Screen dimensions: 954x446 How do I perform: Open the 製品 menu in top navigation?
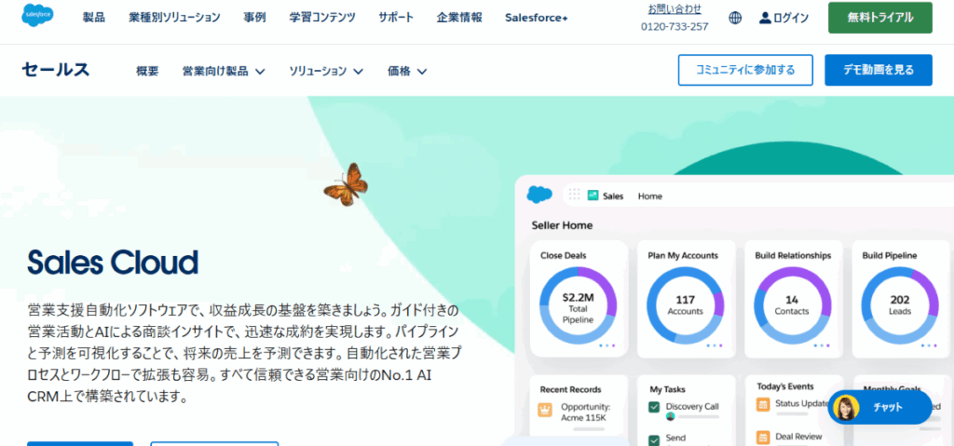pyautogui.click(x=94, y=18)
